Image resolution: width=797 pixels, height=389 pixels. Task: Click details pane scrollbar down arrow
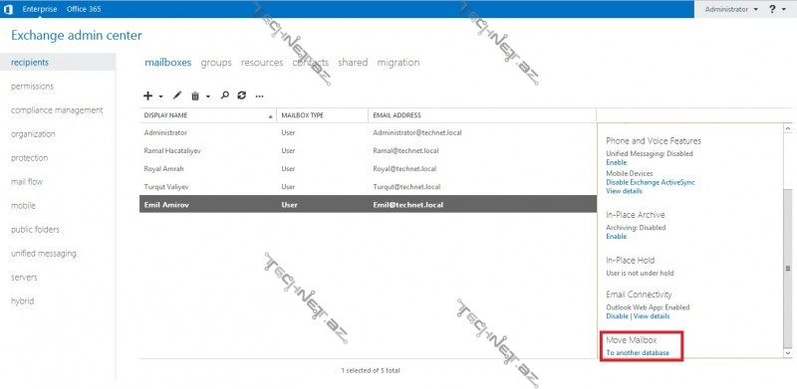pos(788,352)
